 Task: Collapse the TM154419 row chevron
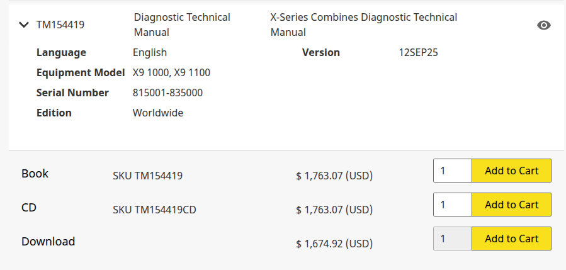[x=24, y=25]
